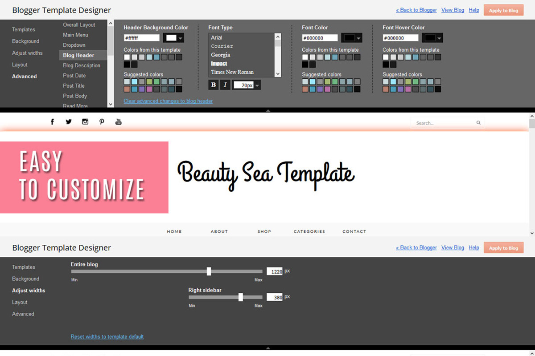This screenshot has width=535, height=356.
Task: Open the YouTube social icon
Action: click(119, 121)
